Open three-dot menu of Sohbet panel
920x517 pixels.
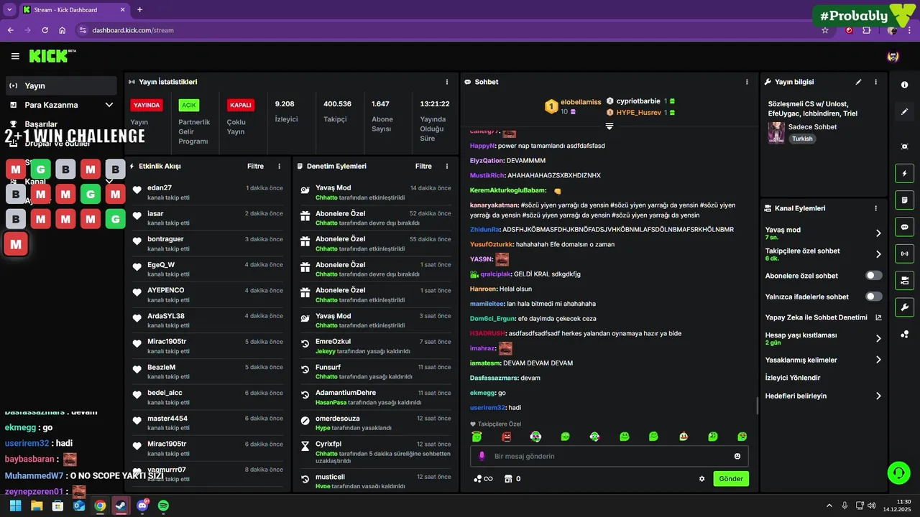pyautogui.click(x=747, y=82)
